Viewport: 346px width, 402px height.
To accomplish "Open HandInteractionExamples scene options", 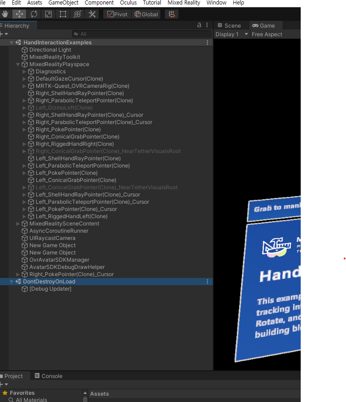I will (x=207, y=43).
